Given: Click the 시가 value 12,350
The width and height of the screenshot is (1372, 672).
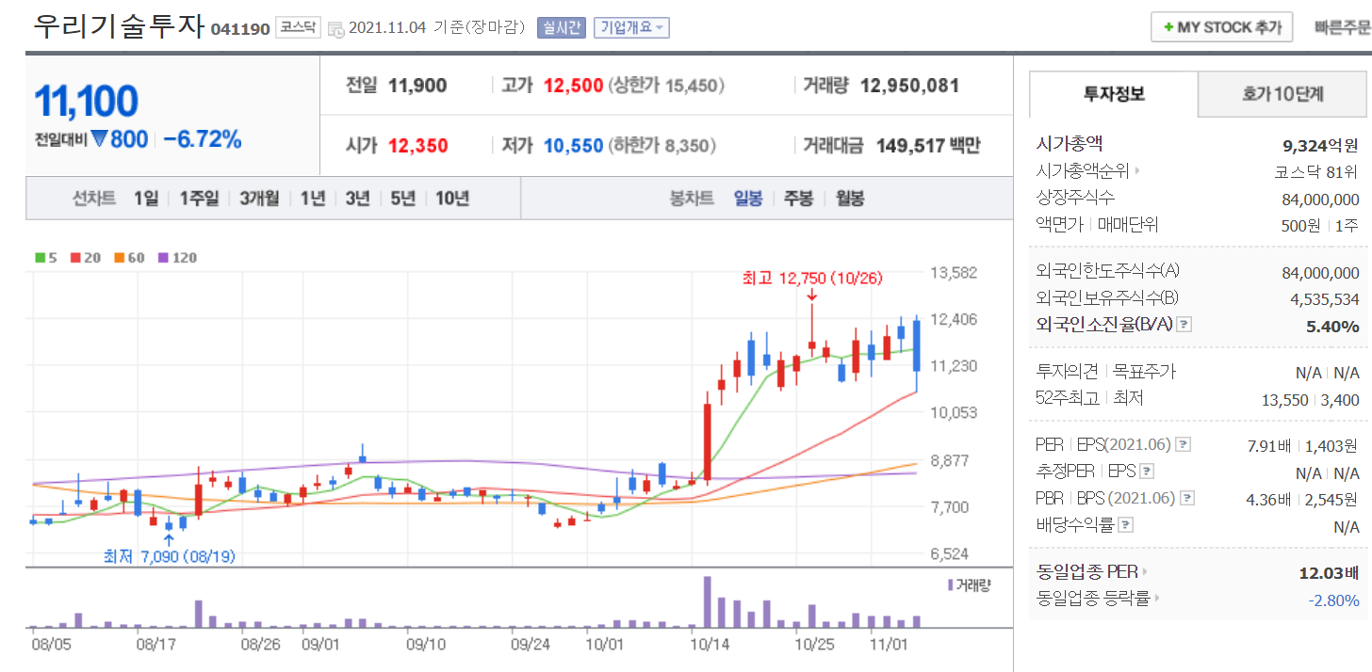Looking at the screenshot, I should (x=417, y=146).
